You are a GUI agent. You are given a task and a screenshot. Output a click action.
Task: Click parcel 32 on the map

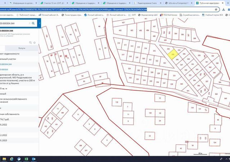(160, 98)
